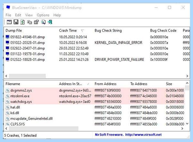The width and height of the screenshot is (193, 142).
Task: Open the Options menu
Action: pyautogui.click(x=43, y=15)
